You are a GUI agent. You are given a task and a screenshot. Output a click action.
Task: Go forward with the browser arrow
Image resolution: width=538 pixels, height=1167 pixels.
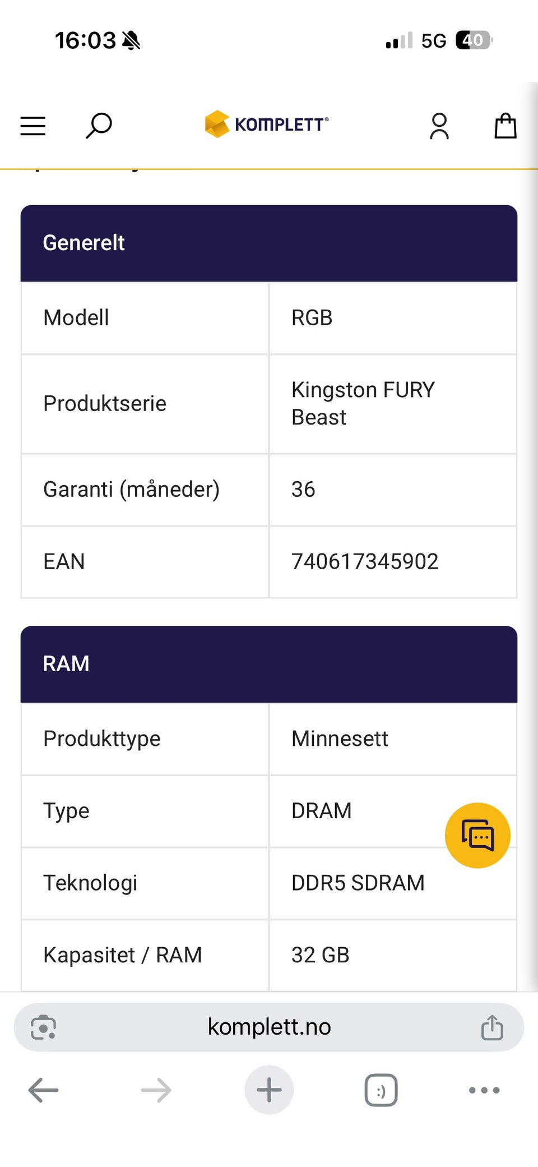point(156,1090)
